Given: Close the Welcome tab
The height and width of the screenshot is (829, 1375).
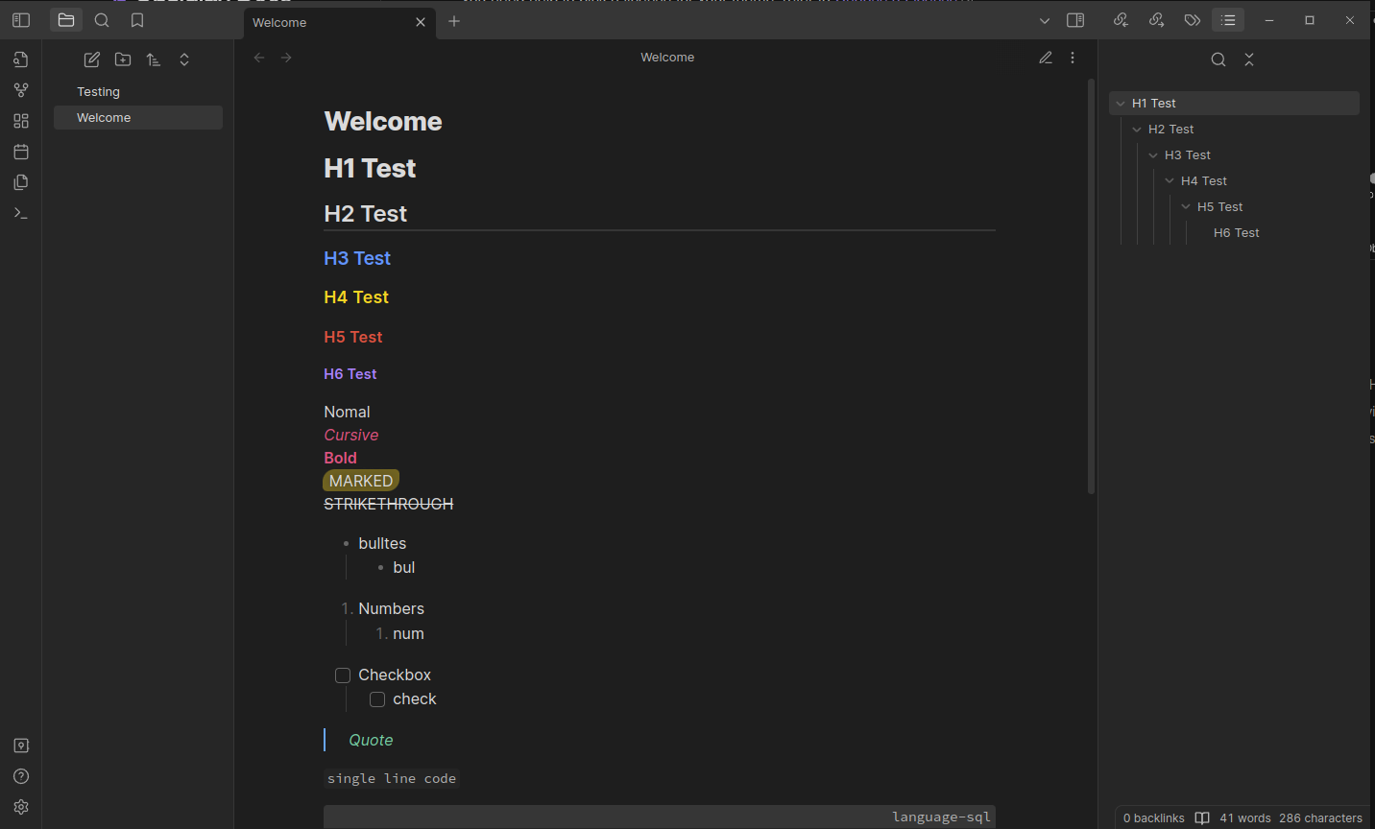Looking at the screenshot, I should point(421,22).
